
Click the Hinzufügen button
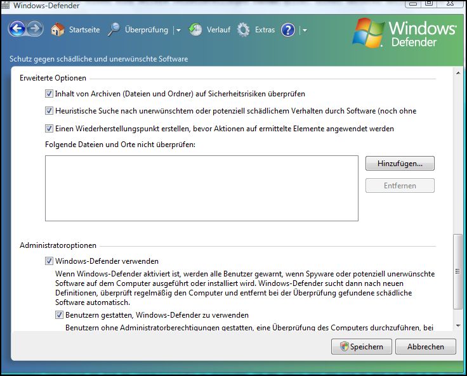(400, 164)
